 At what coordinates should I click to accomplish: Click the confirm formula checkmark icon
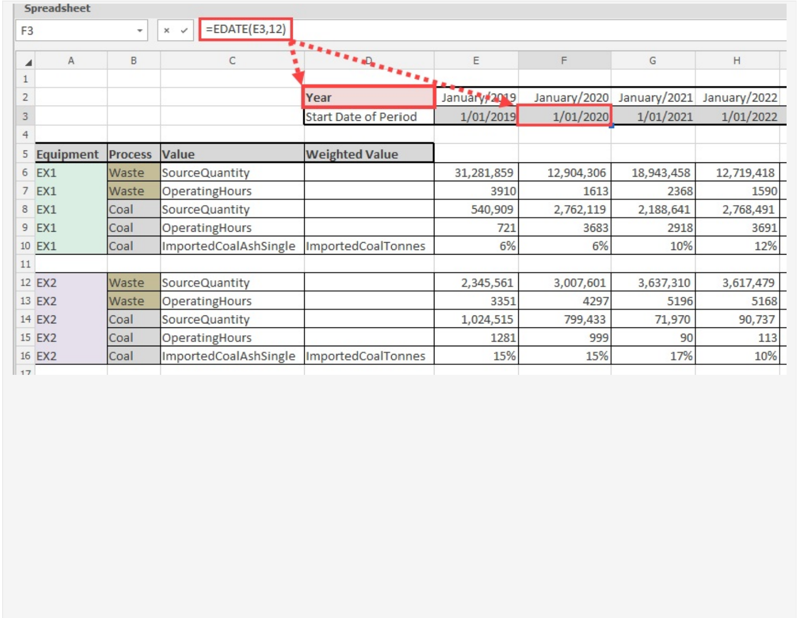pyautogui.click(x=184, y=31)
